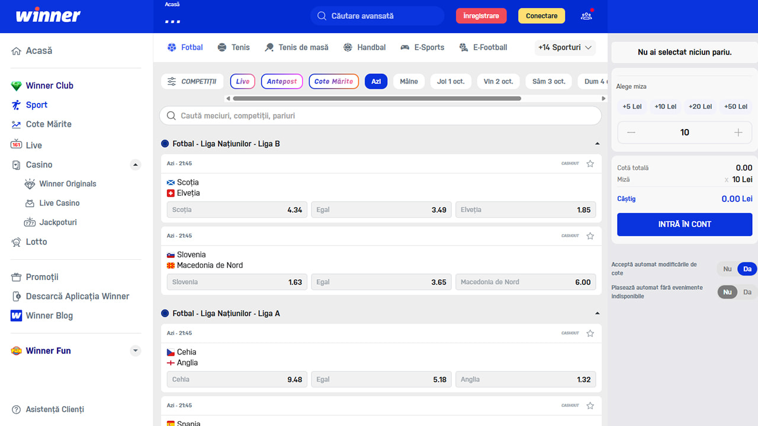Collapse the Liga Națiunilor - Liga A group
The height and width of the screenshot is (426, 758).
click(597, 314)
